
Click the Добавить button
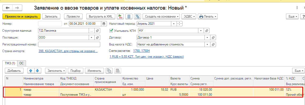click(14, 71)
